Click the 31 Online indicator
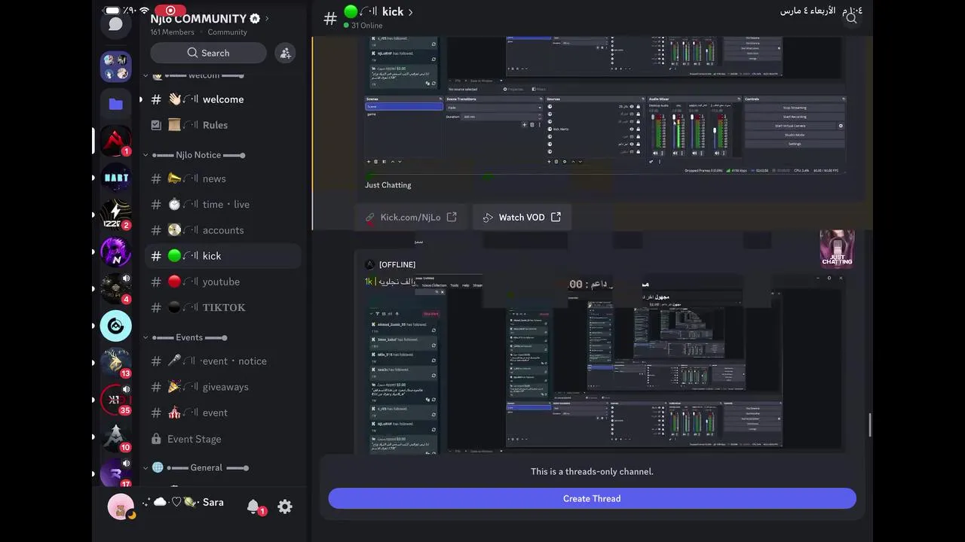Viewport: 965px width, 542px height. pos(363,26)
